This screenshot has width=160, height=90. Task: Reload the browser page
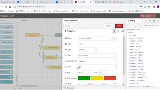[x=6, y=7]
